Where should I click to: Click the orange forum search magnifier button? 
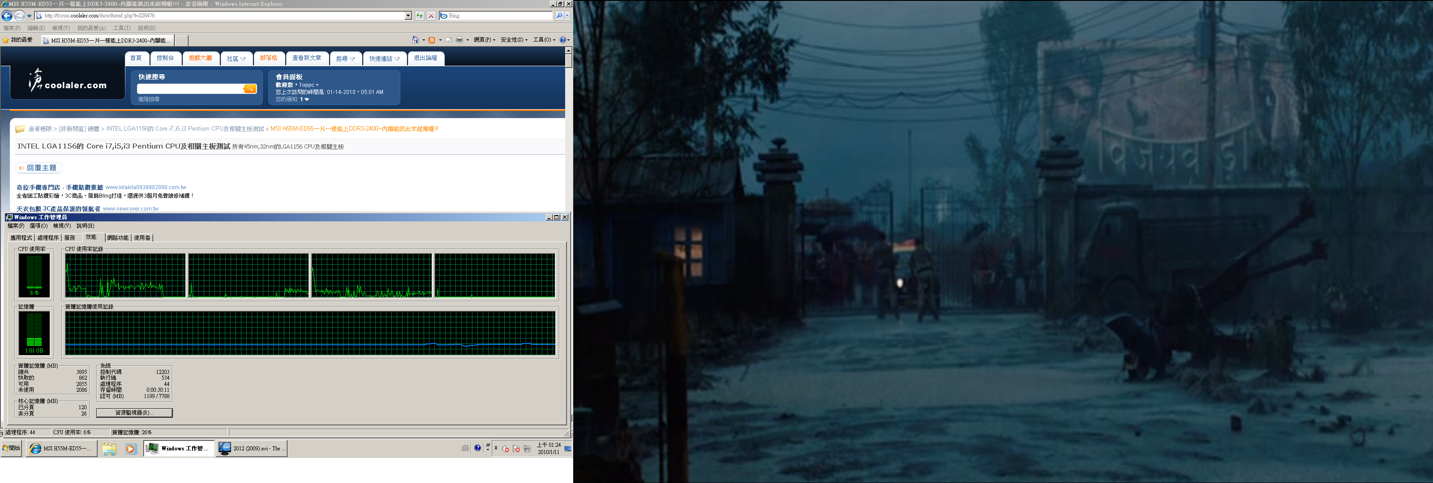[x=250, y=89]
